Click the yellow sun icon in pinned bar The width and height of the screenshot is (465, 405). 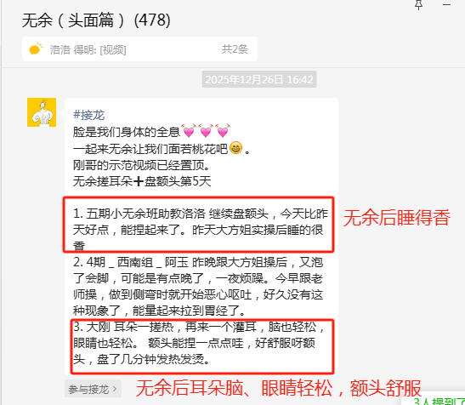pyautogui.click(x=36, y=49)
